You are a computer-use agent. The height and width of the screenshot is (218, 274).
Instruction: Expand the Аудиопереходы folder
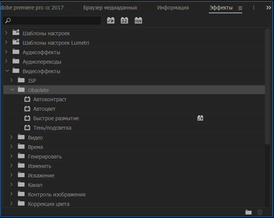click(x=6, y=61)
